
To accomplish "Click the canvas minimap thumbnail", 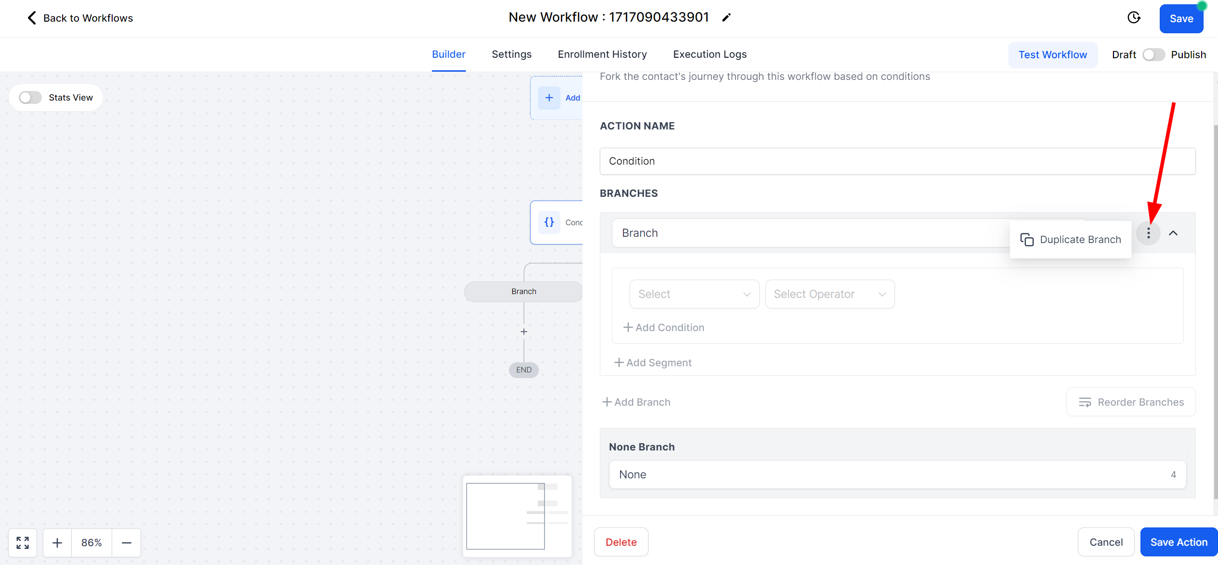I will 517,516.
